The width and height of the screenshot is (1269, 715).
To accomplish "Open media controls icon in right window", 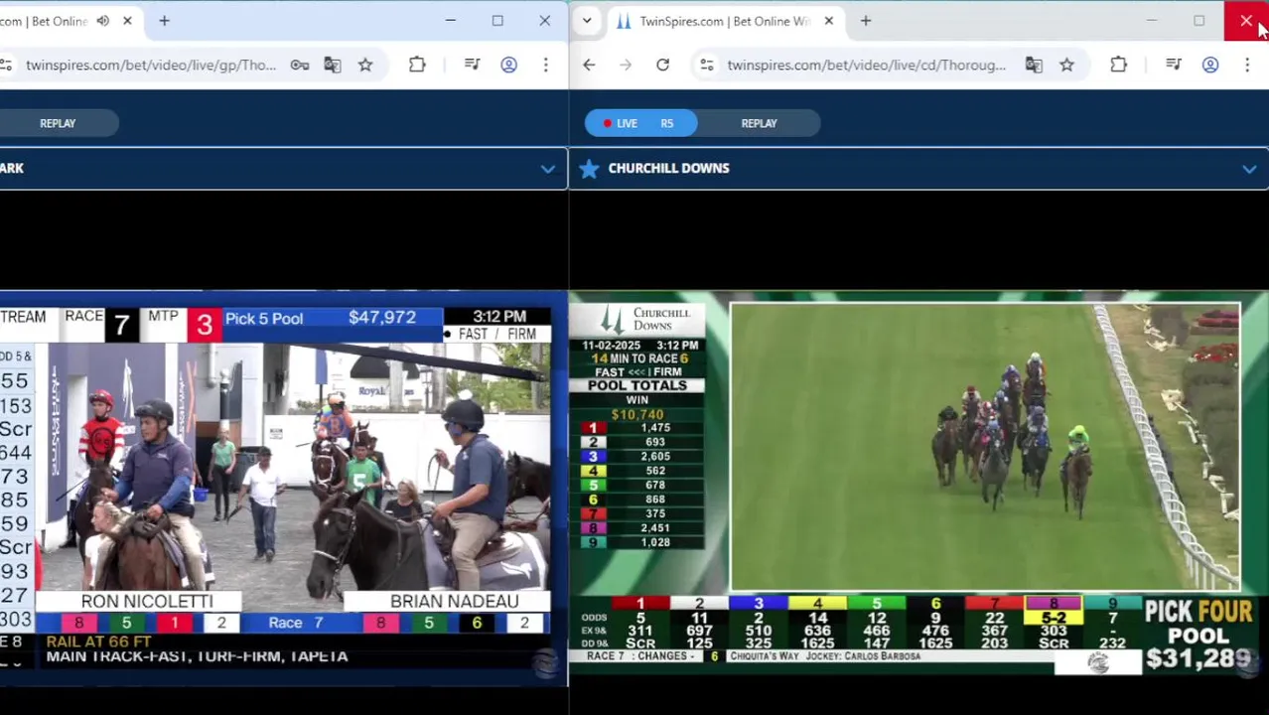I will pos(1174,66).
